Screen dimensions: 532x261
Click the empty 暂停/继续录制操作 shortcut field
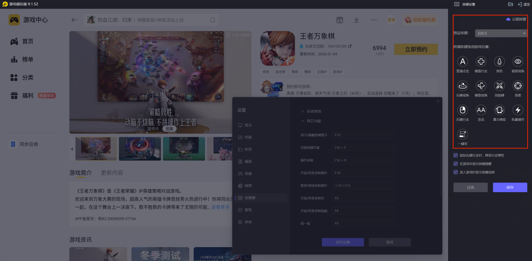pos(363,185)
